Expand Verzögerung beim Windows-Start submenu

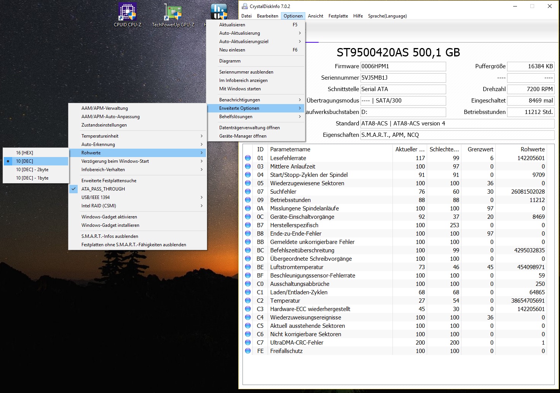click(137, 161)
